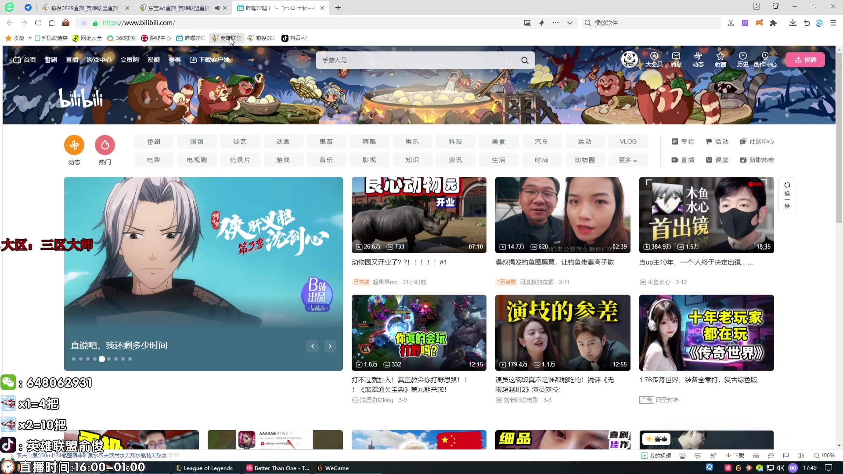Click the 英雄联盟 bookmark in the bookmarks bar
The image size is (843, 474).
[227, 38]
